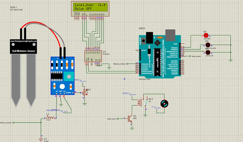243x142 pixels.
Task: Select the blue soil sensor amplifier module
Action: tap(63, 76)
